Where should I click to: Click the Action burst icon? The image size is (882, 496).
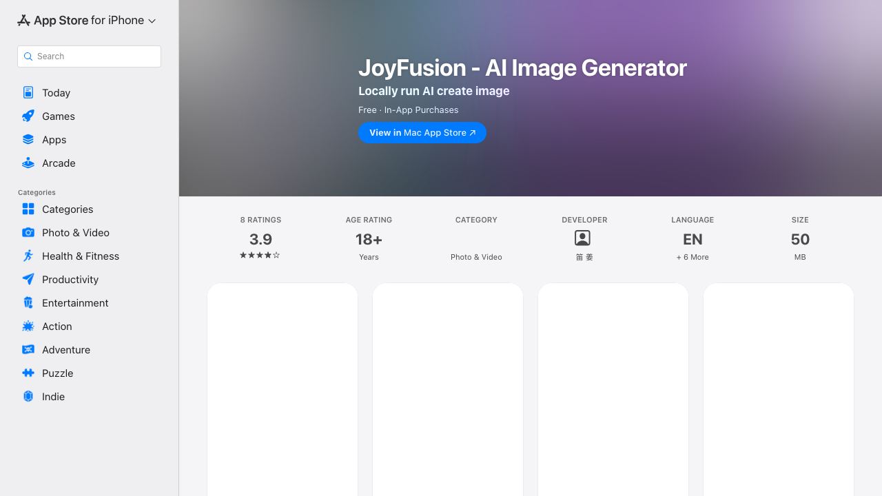point(28,326)
